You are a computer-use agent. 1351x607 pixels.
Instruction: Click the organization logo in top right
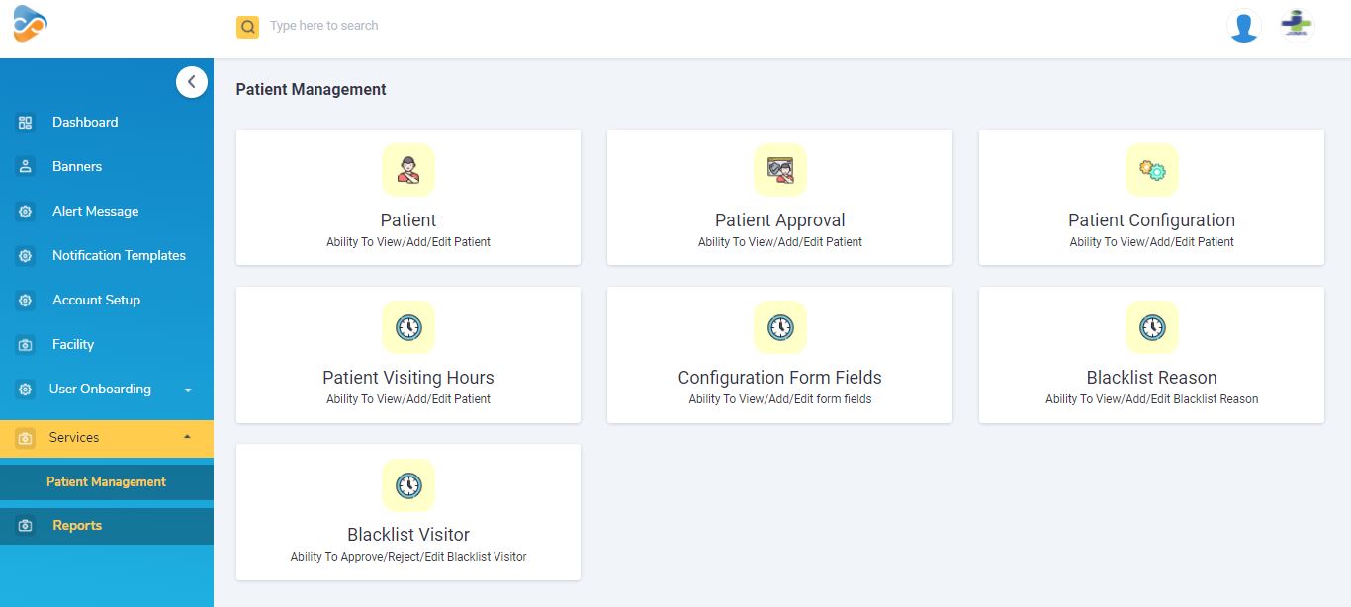1297,25
